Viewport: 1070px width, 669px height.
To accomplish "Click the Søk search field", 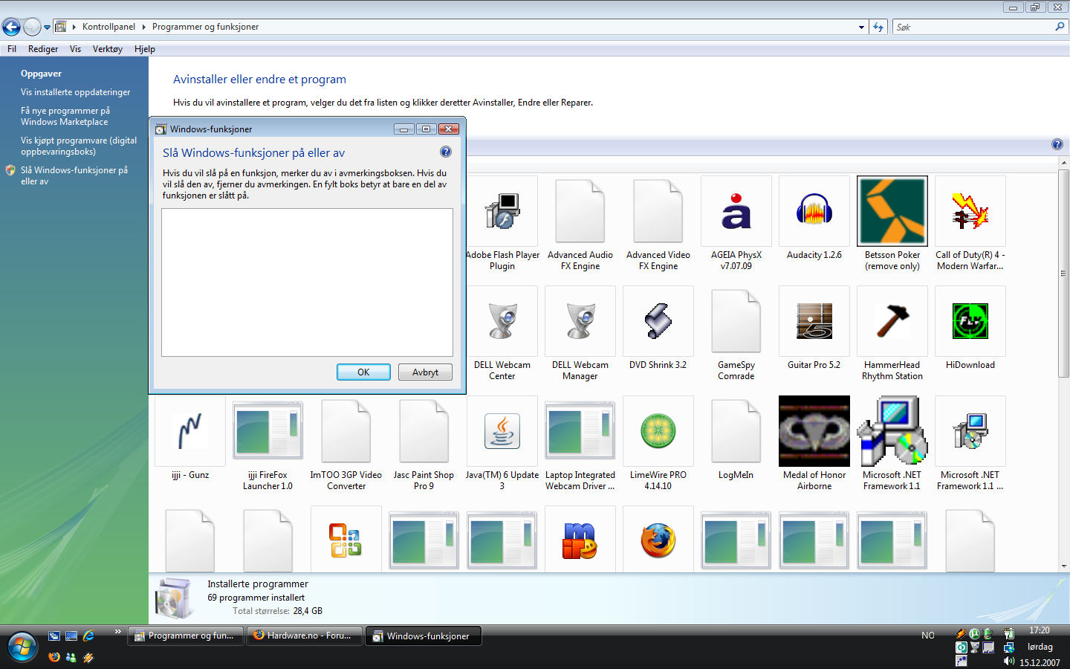I will click(x=975, y=27).
